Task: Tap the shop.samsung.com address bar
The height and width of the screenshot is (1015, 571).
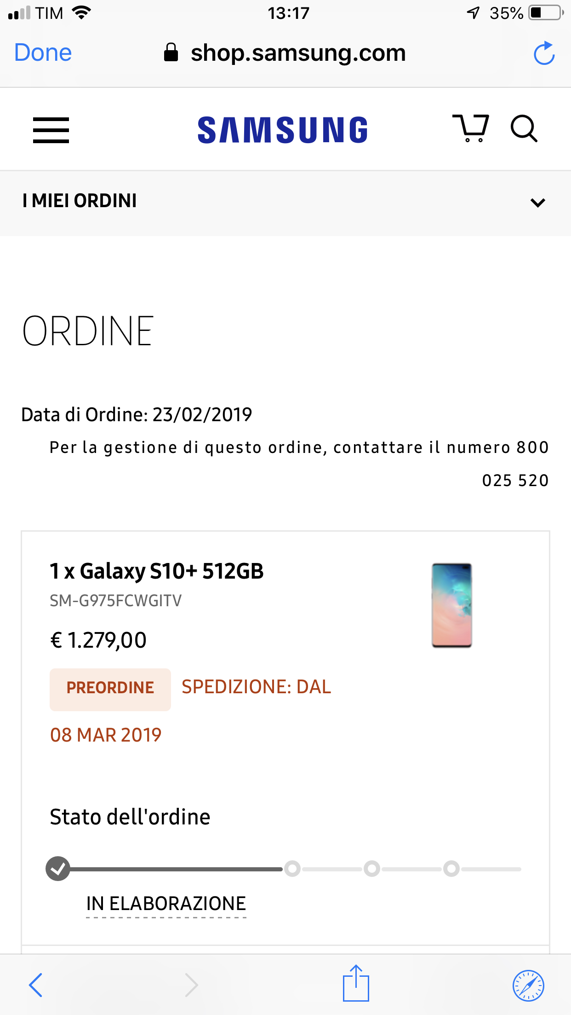Action: (x=285, y=53)
